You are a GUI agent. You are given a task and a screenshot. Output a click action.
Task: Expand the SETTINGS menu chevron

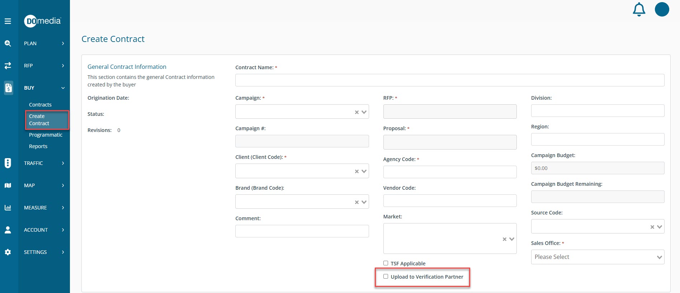tap(63, 252)
